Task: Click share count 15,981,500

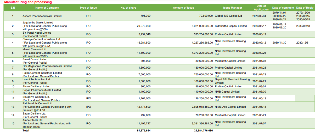Action: (x=144, y=43)
